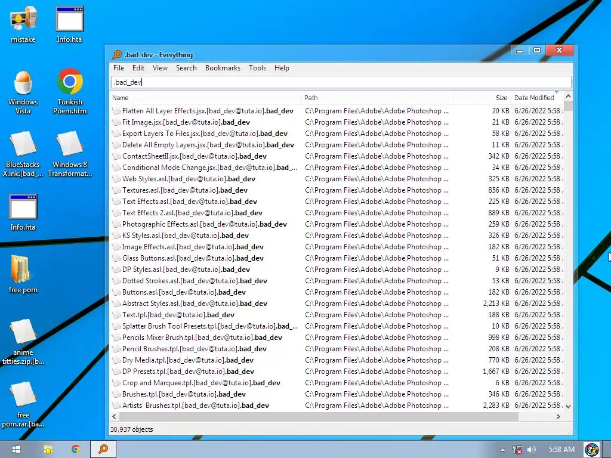The width and height of the screenshot is (611, 458).
Task: Click the horizontal scrollbar thumb
Action: [x=319, y=416]
